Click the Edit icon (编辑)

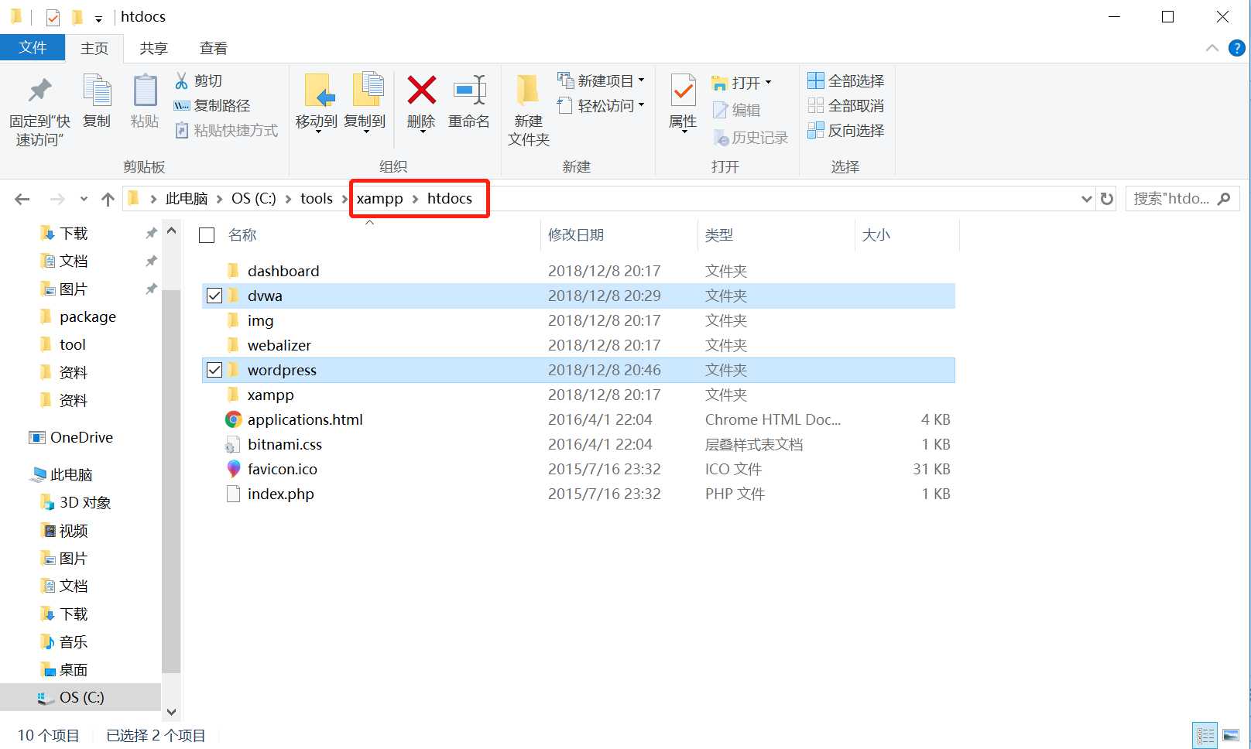721,110
